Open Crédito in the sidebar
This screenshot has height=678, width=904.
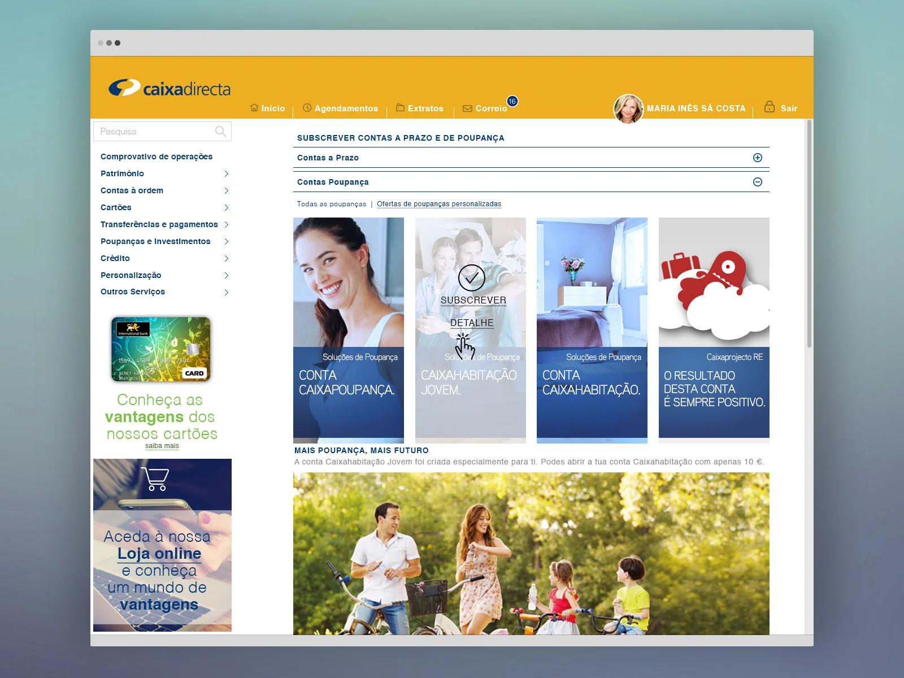pyautogui.click(x=115, y=258)
